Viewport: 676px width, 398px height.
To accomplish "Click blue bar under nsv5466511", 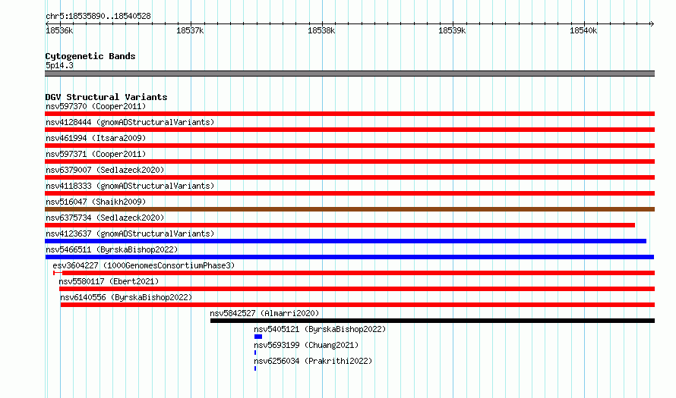I will (349, 257).
